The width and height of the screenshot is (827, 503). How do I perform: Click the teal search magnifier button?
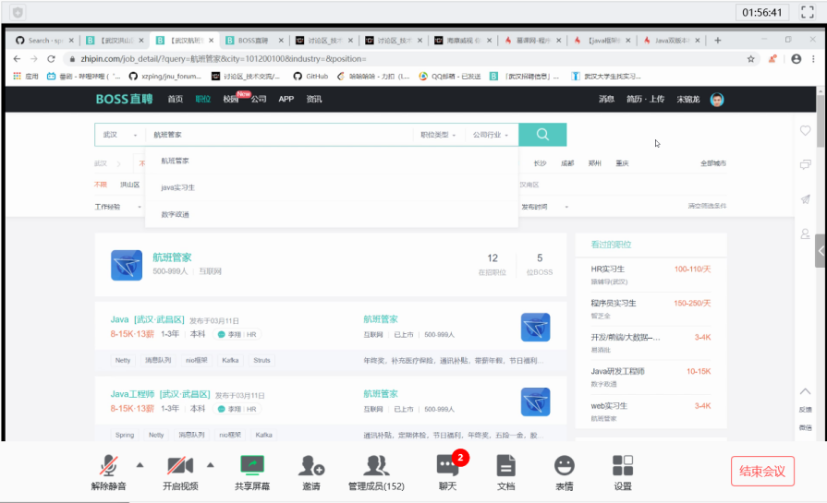(542, 135)
